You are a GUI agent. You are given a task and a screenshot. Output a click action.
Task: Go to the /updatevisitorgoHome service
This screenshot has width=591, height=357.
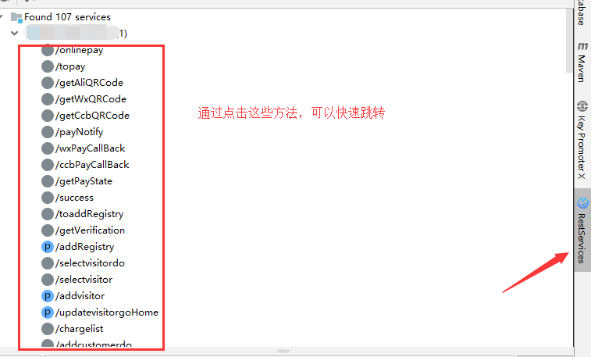(107, 312)
